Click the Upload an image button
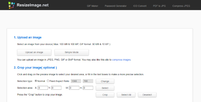This screenshot has width=201, height=102. tap(34, 52)
